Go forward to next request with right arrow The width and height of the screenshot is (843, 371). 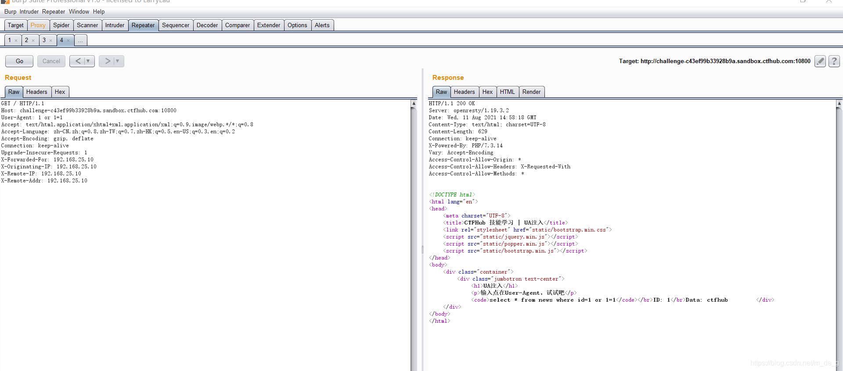[x=107, y=61]
